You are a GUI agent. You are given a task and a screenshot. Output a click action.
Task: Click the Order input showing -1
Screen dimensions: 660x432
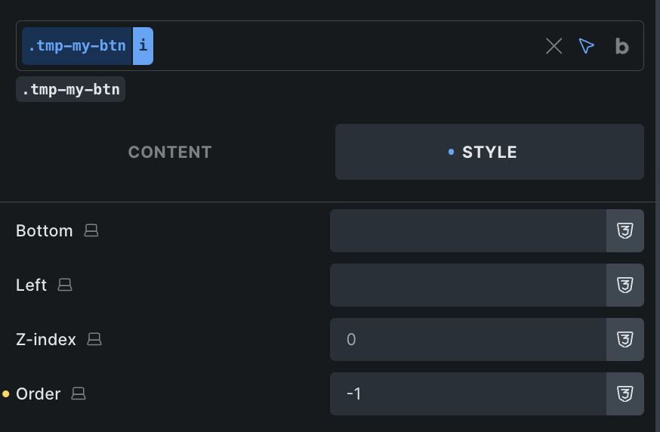click(468, 393)
